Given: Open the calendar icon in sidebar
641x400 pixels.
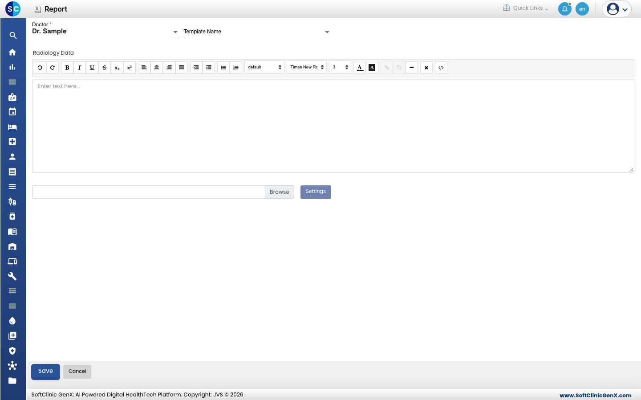Looking at the screenshot, I should tap(12, 112).
